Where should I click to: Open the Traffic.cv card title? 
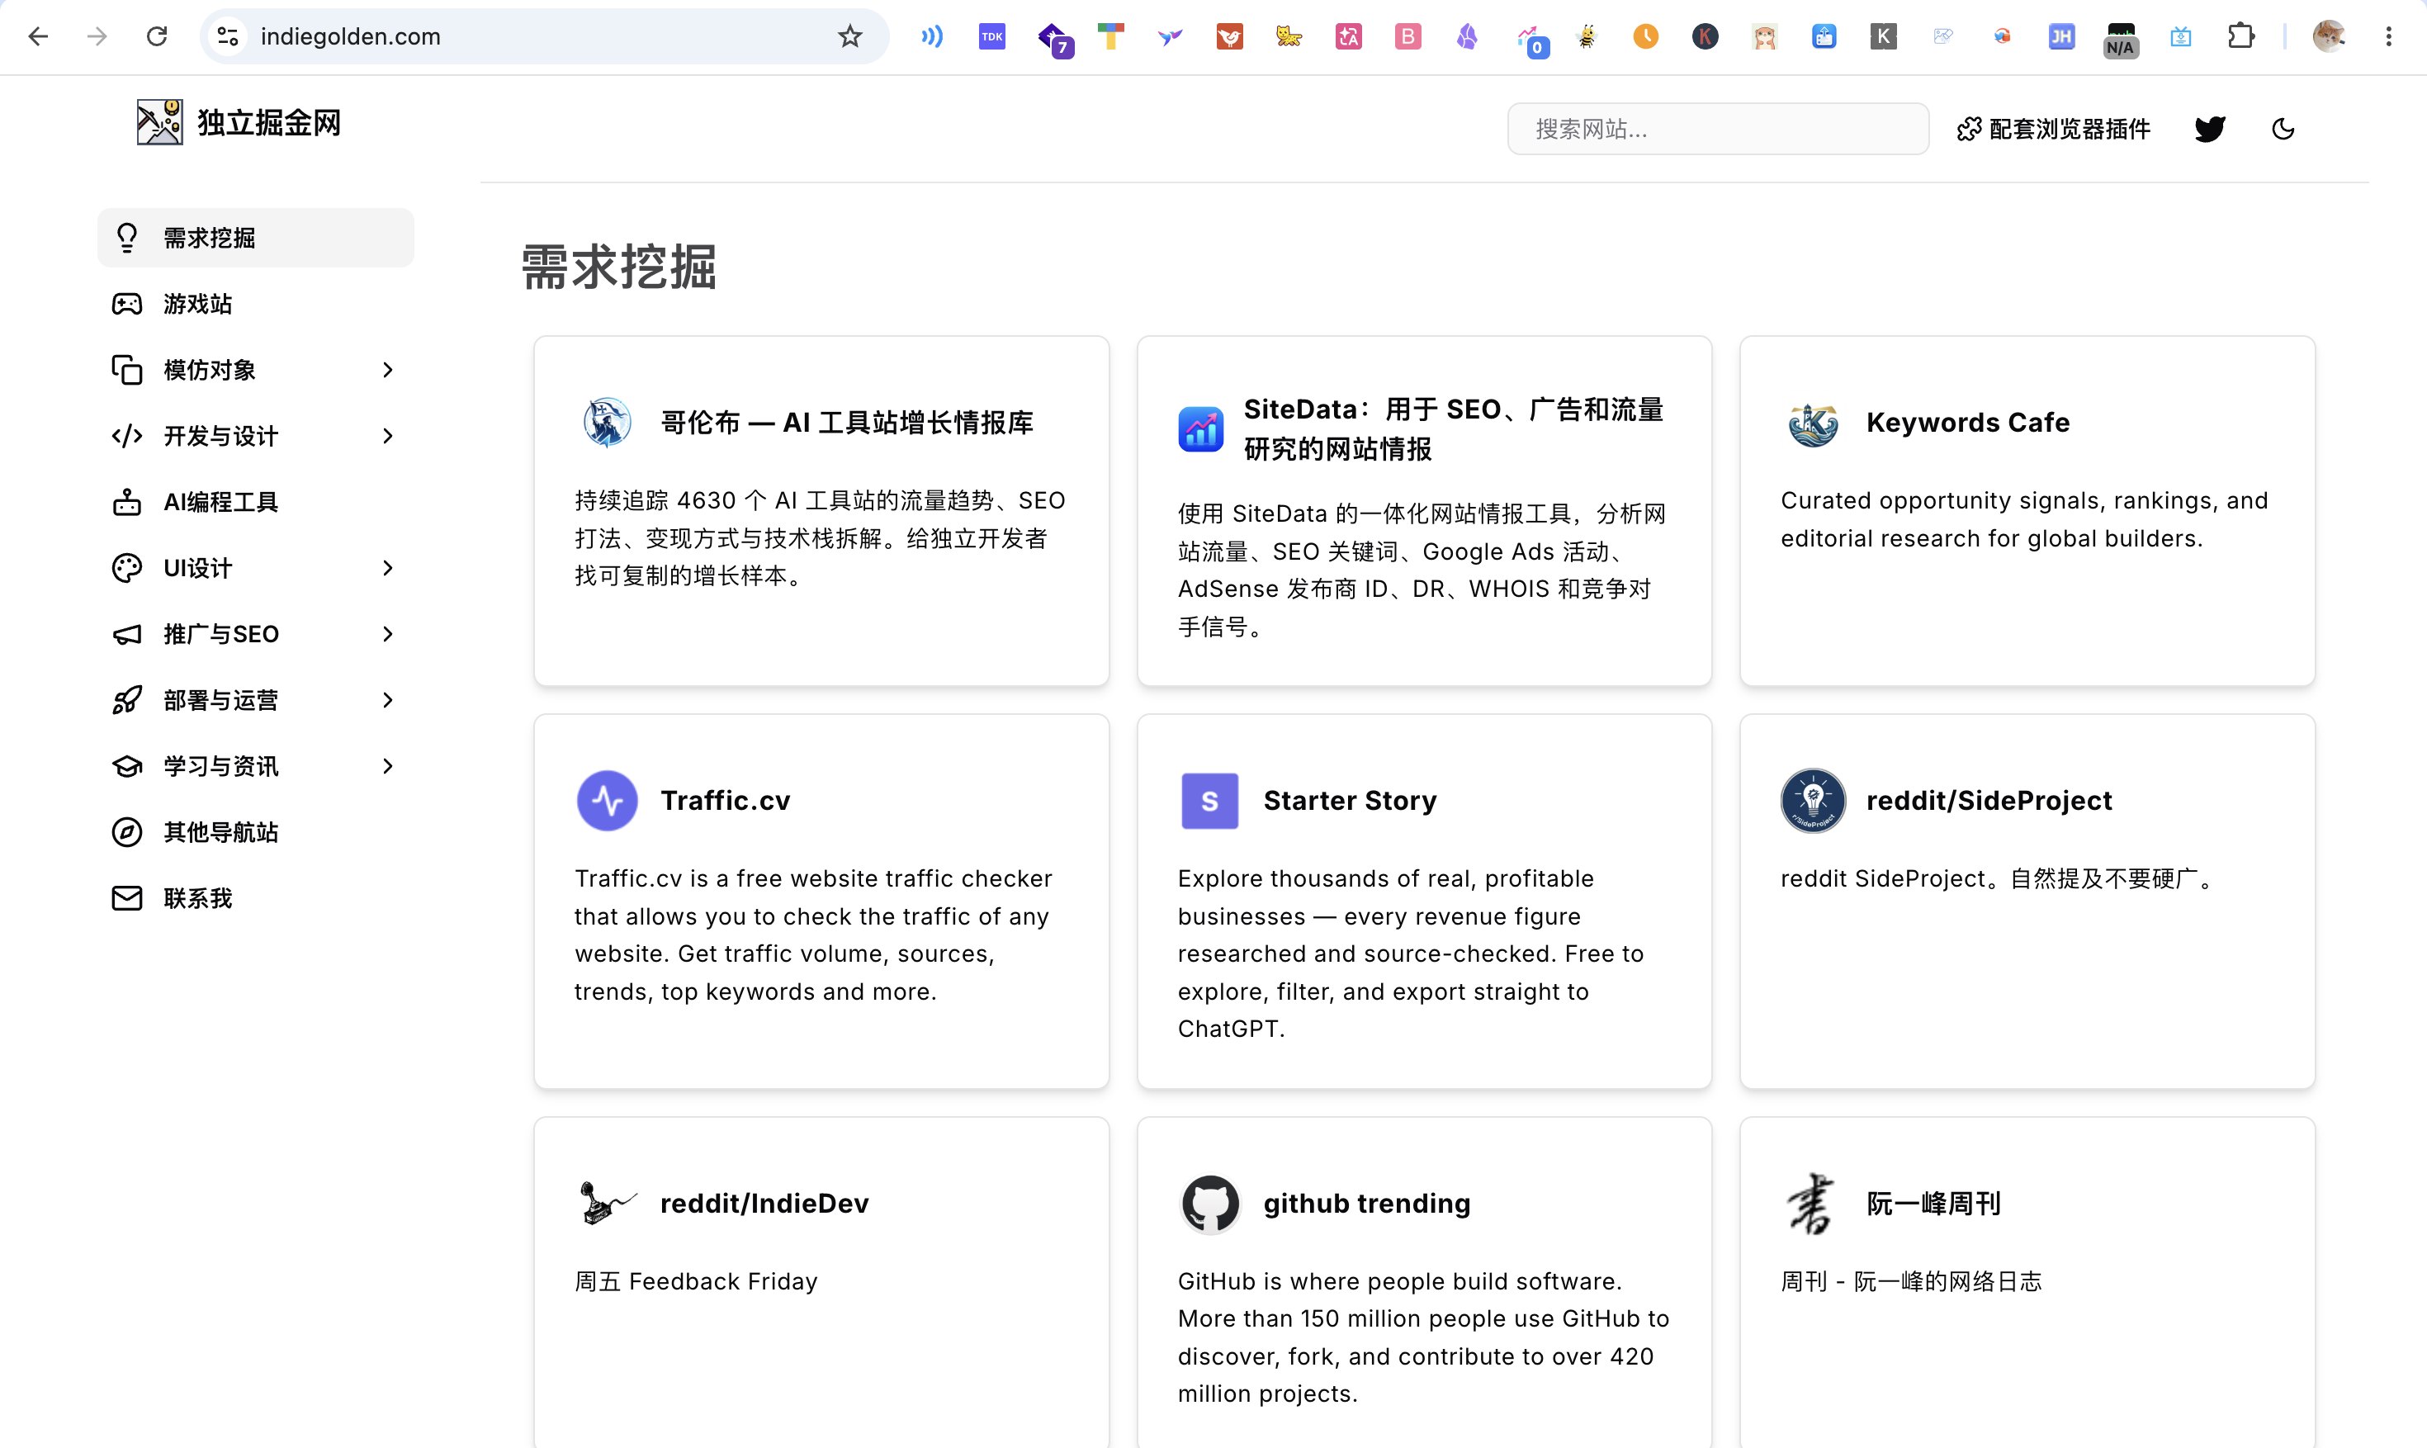click(725, 801)
